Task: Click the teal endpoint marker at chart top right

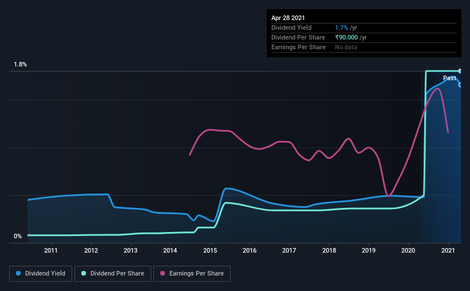Action: 460,71
